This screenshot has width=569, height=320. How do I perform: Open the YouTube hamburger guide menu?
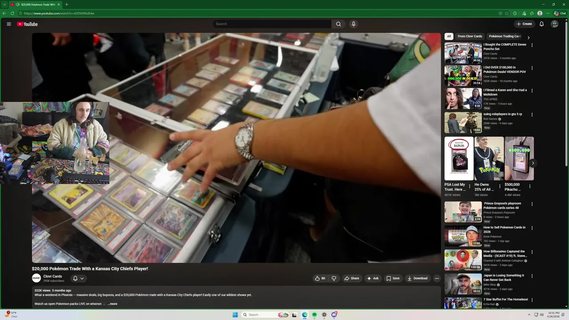coord(9,24)
